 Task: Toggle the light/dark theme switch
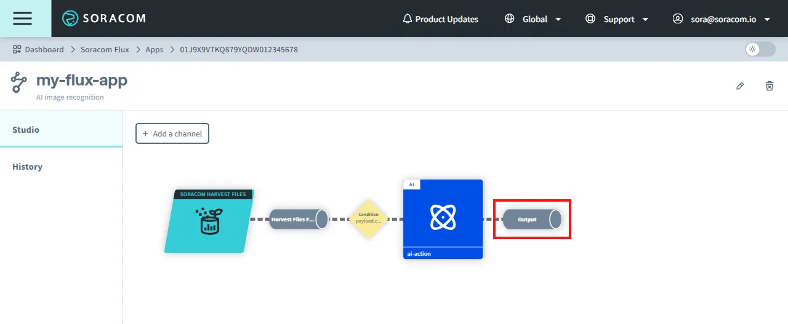[760, 49]
